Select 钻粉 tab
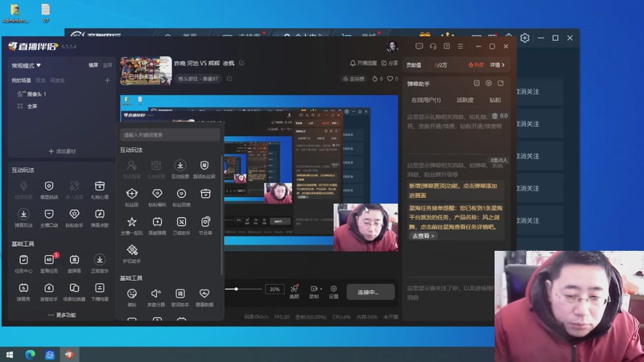 pyautogui.click(x=495, y=100)
